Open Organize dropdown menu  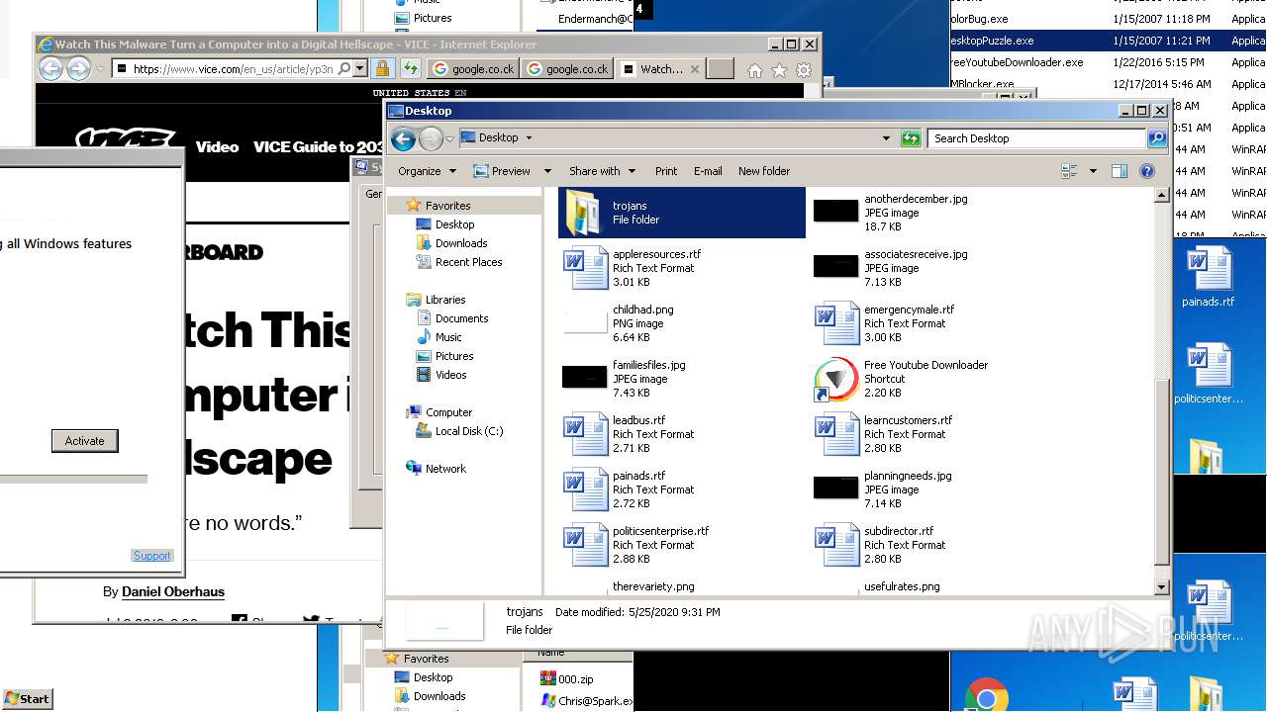point(428,171)
